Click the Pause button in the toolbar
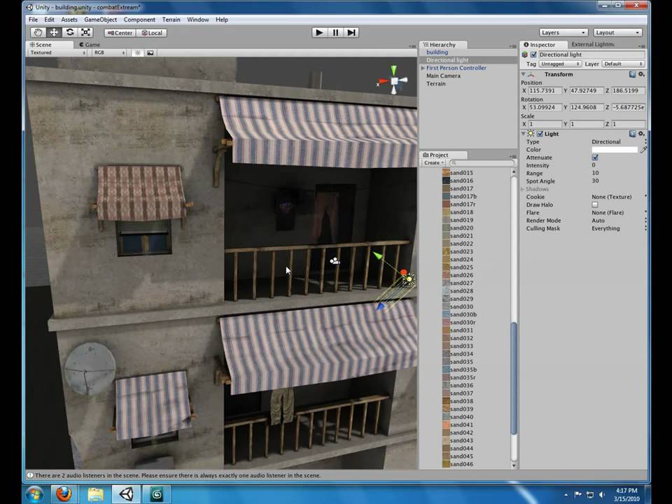Image resolution: width=672 pixels, height=504 pixels. [x=335, y=32]
